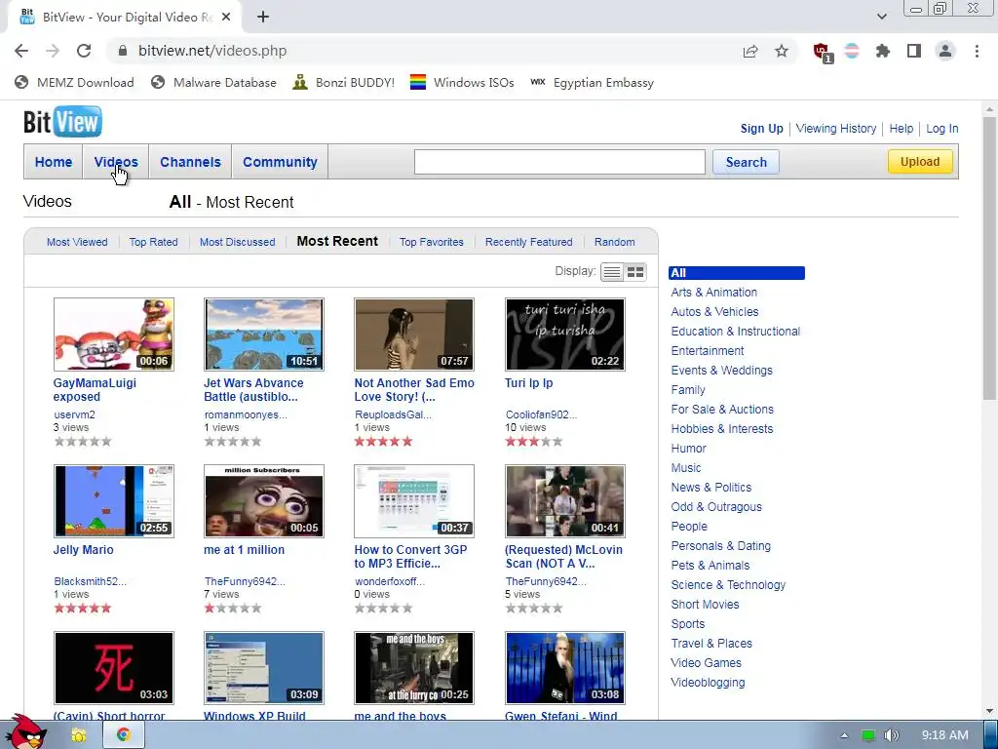
Task: Open the tab search chevron
Action: coord(881,17)
